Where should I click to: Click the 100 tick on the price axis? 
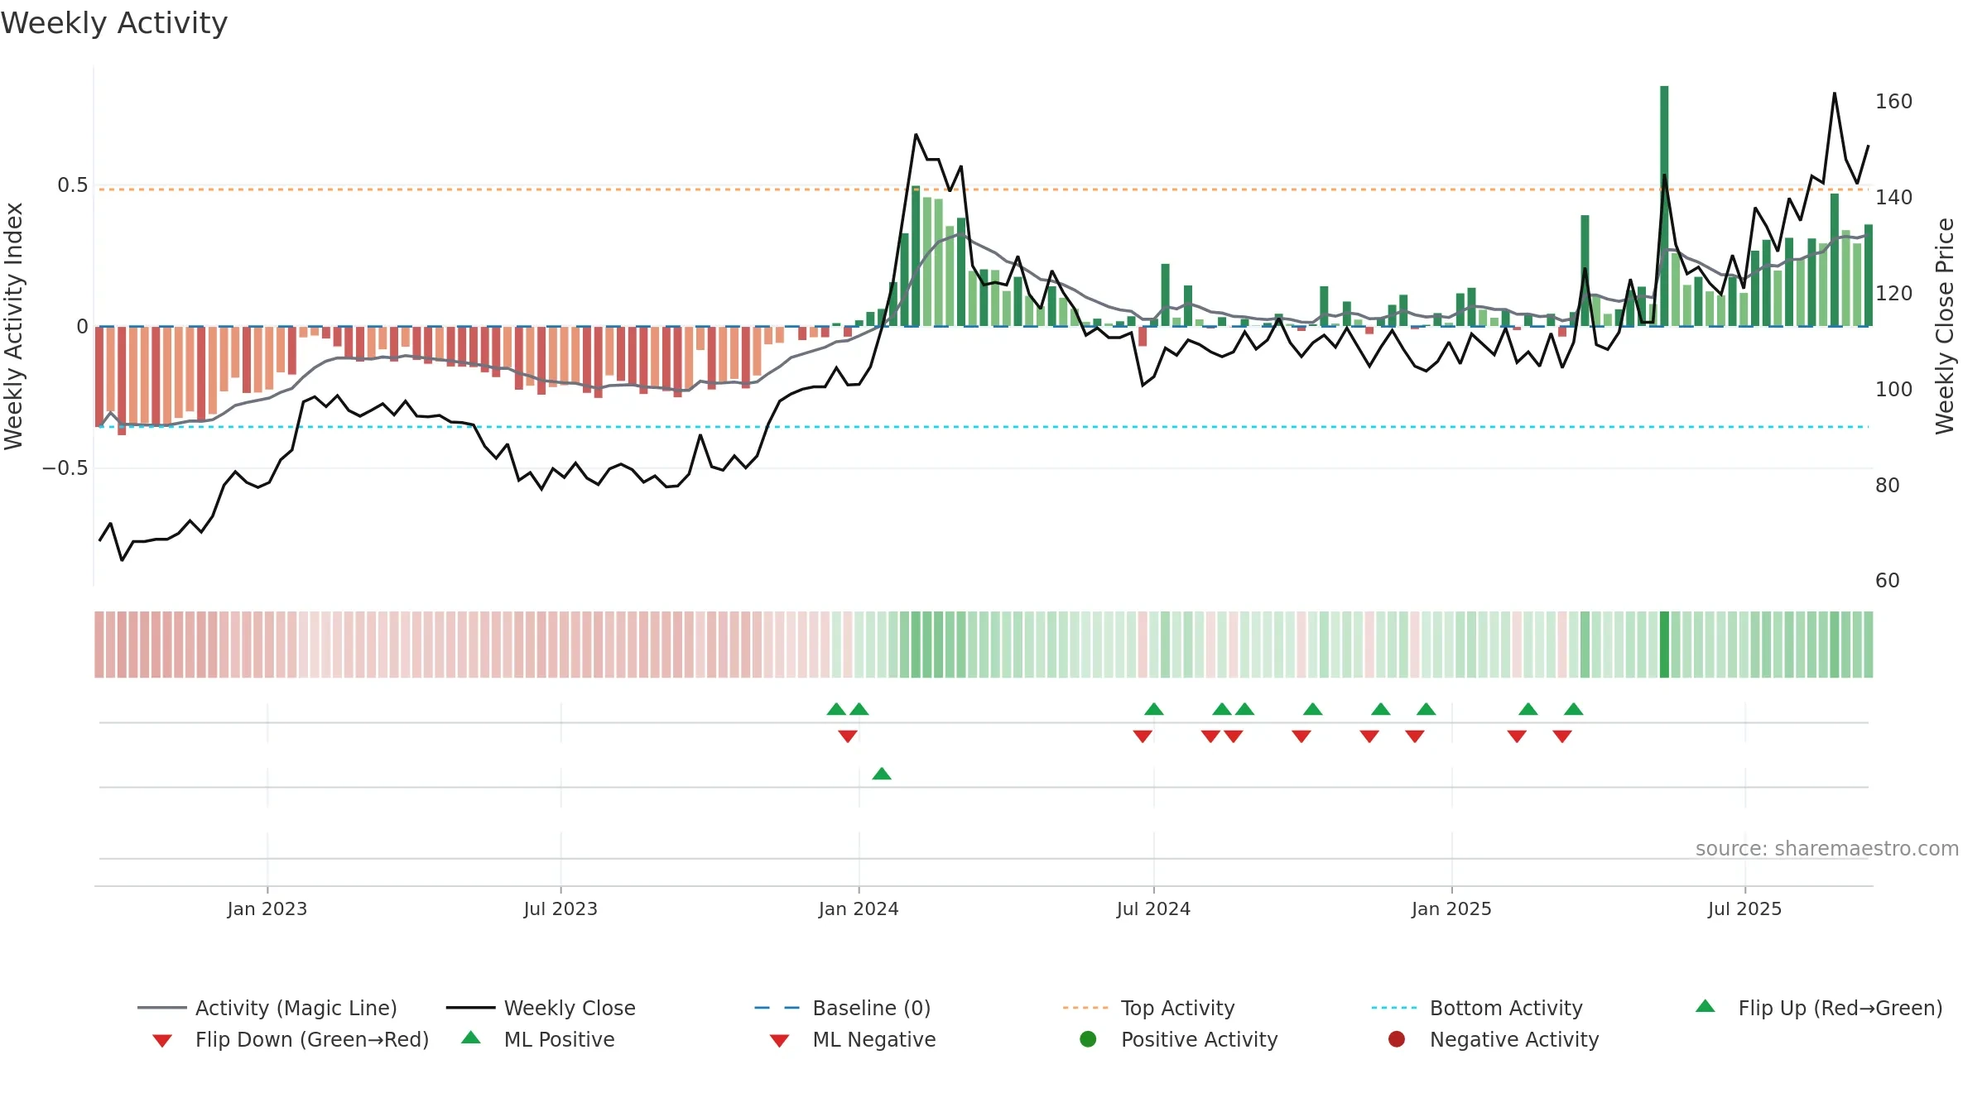pos(1894,390)
